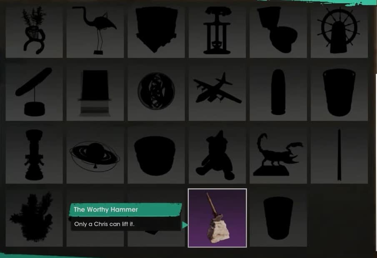Image resolution: width=377 pixels, height=258 pixels.
Task: Select the ship's wheel silhouette
Action: [339, 31]
